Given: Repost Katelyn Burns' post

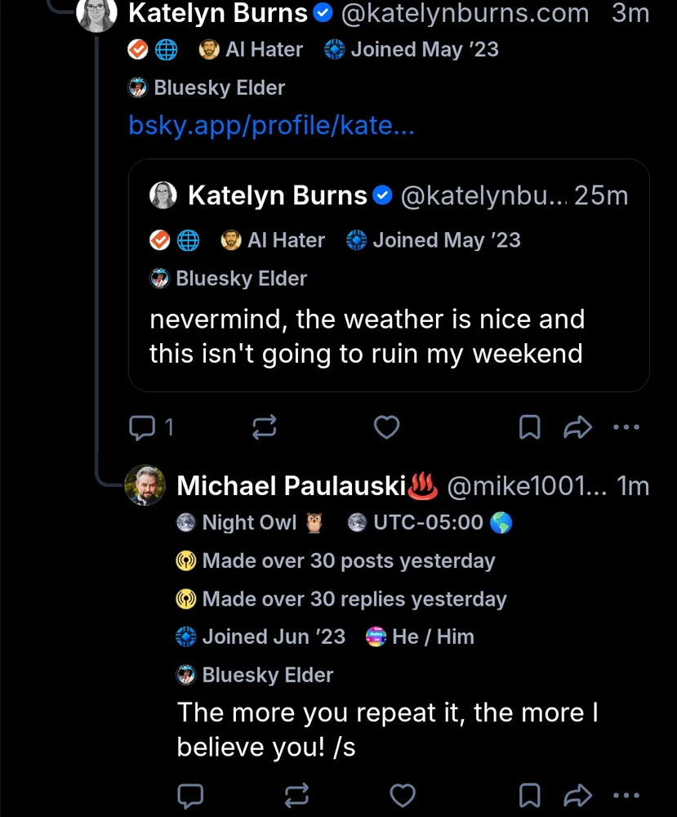Looking at the screenshot, I should click(x=265, y=426).
